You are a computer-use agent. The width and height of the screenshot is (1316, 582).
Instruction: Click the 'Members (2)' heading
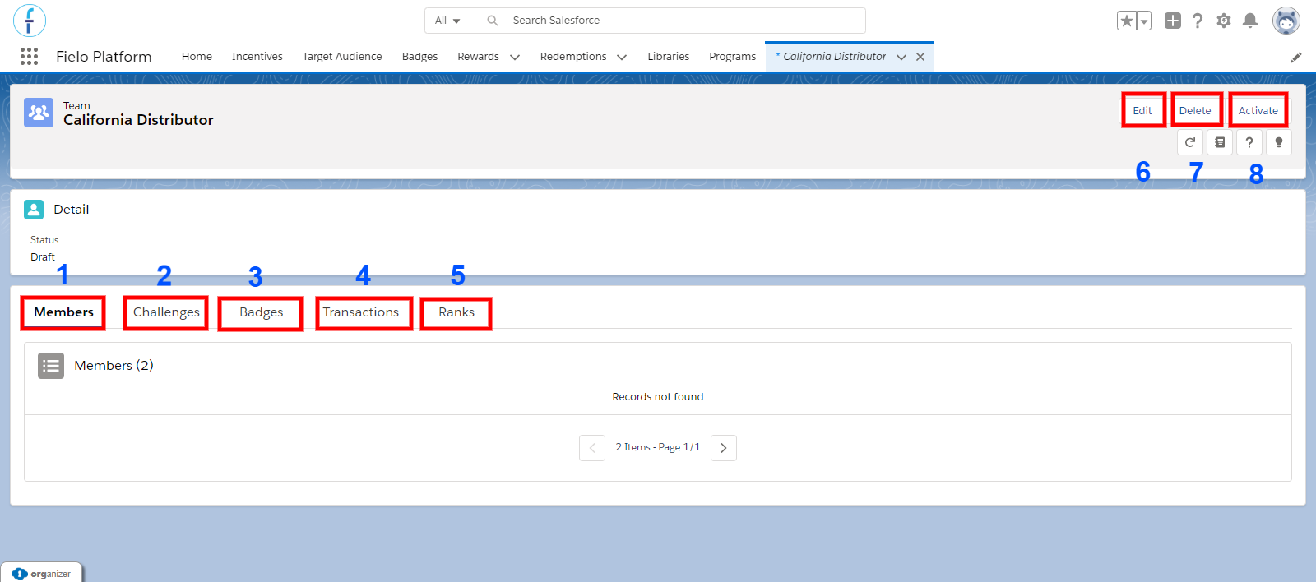(x=114, y=366)
